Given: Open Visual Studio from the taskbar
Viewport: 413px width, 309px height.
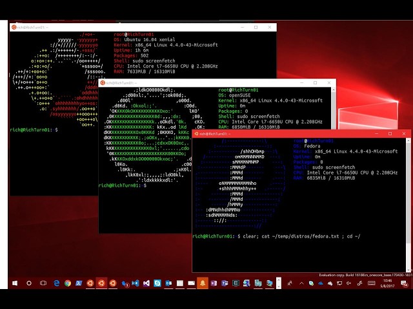Looking at the screenshot, I should [x=146, y=283].
